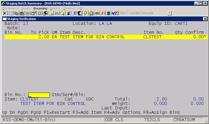Viewport: 209px width, 124px height.
Task: Click the Qty Confirm column header
Action: (189, 32)
